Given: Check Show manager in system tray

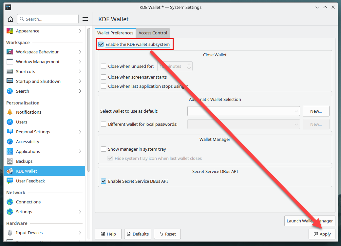Looking at the screenshot, I should coord(104,149).
